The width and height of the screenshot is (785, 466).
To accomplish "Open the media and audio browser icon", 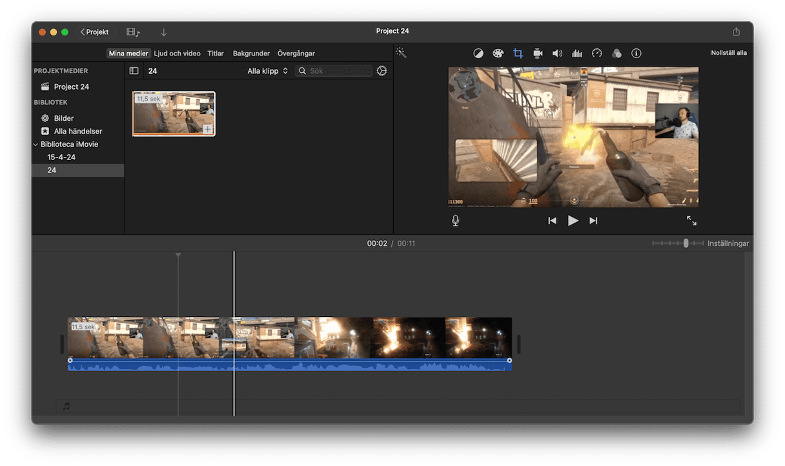I will [x=134, y=32].
